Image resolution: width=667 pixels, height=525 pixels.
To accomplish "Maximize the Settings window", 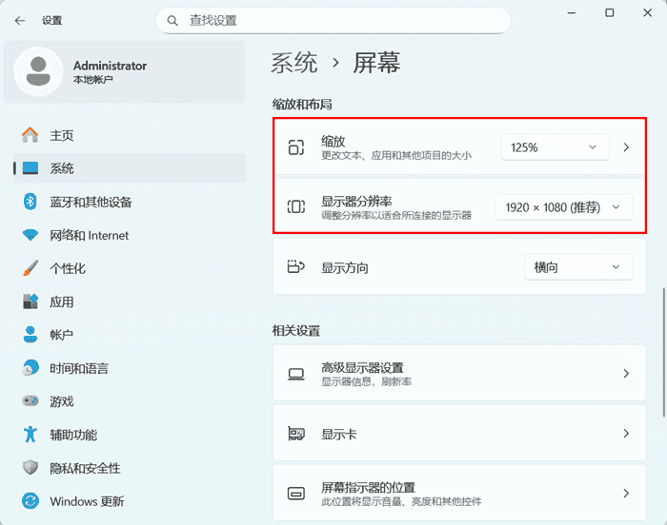I will [610, 12].
